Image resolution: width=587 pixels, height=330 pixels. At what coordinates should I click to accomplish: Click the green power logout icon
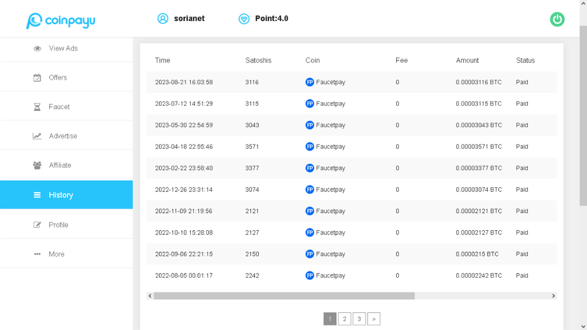(557, 19)
